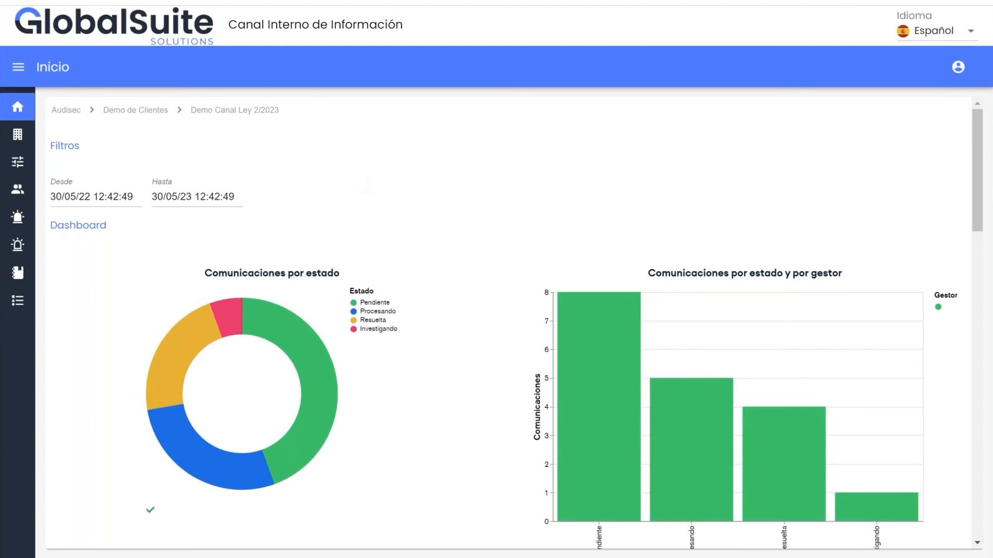Image resolution: width=993 pixels, height=558 pixels.
Task: Open the user account profile icon
Action: point(958,67)
